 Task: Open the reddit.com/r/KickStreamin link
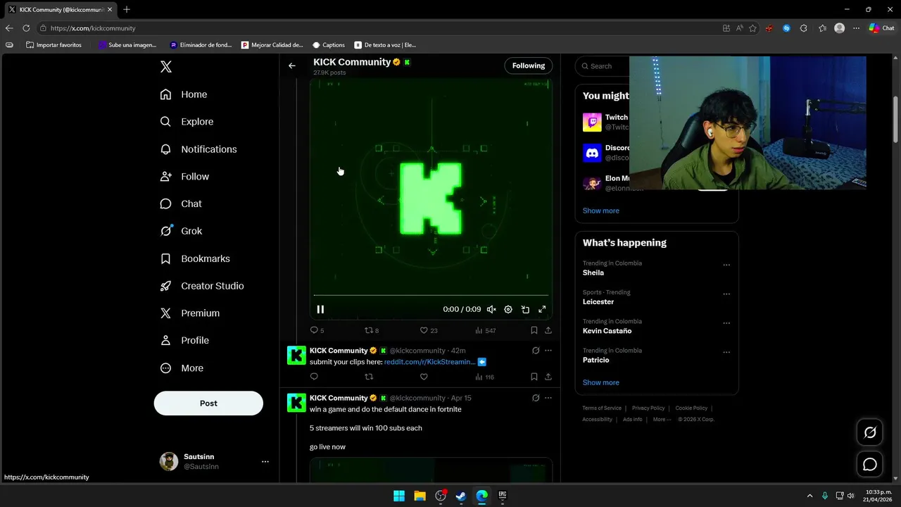[x=429, y=362]
